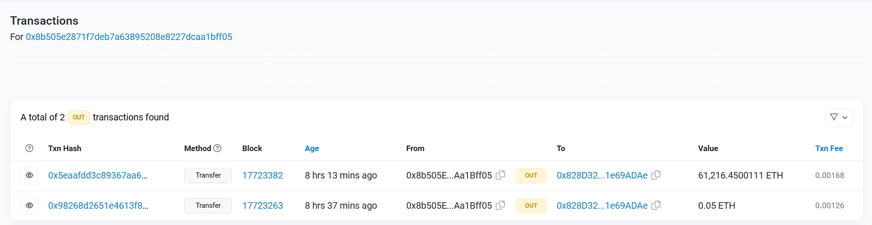
Task: Click the Method column help icon
Action: pyautogui.click(x=217, y=148)
